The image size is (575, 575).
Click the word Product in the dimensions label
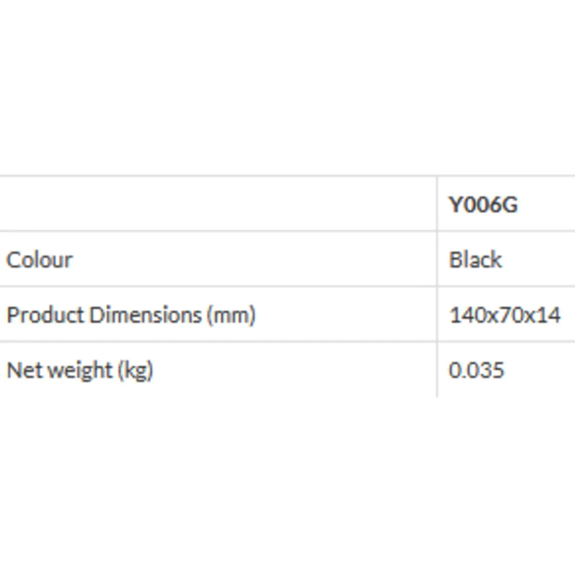(x=45, y=315)
